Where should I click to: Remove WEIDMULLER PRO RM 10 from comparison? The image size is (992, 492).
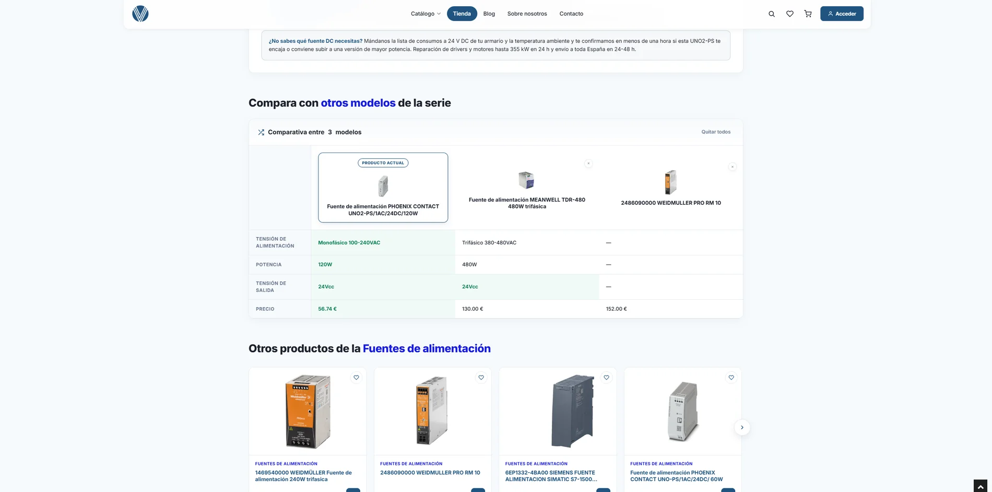tap(733, 167)
